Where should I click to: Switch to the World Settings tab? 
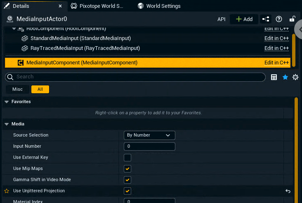click(x=163, y=6)
